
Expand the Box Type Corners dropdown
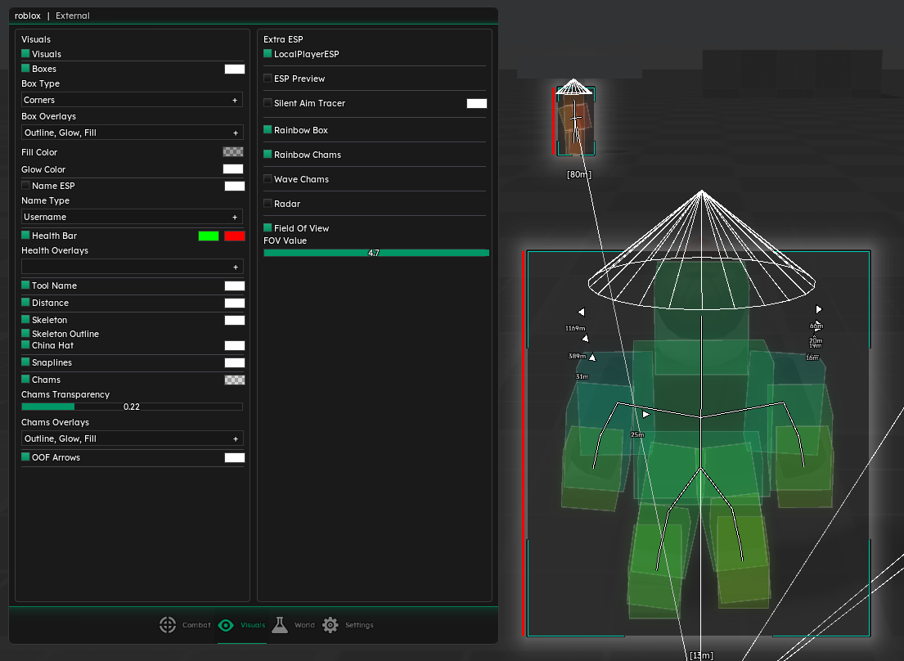132,100
